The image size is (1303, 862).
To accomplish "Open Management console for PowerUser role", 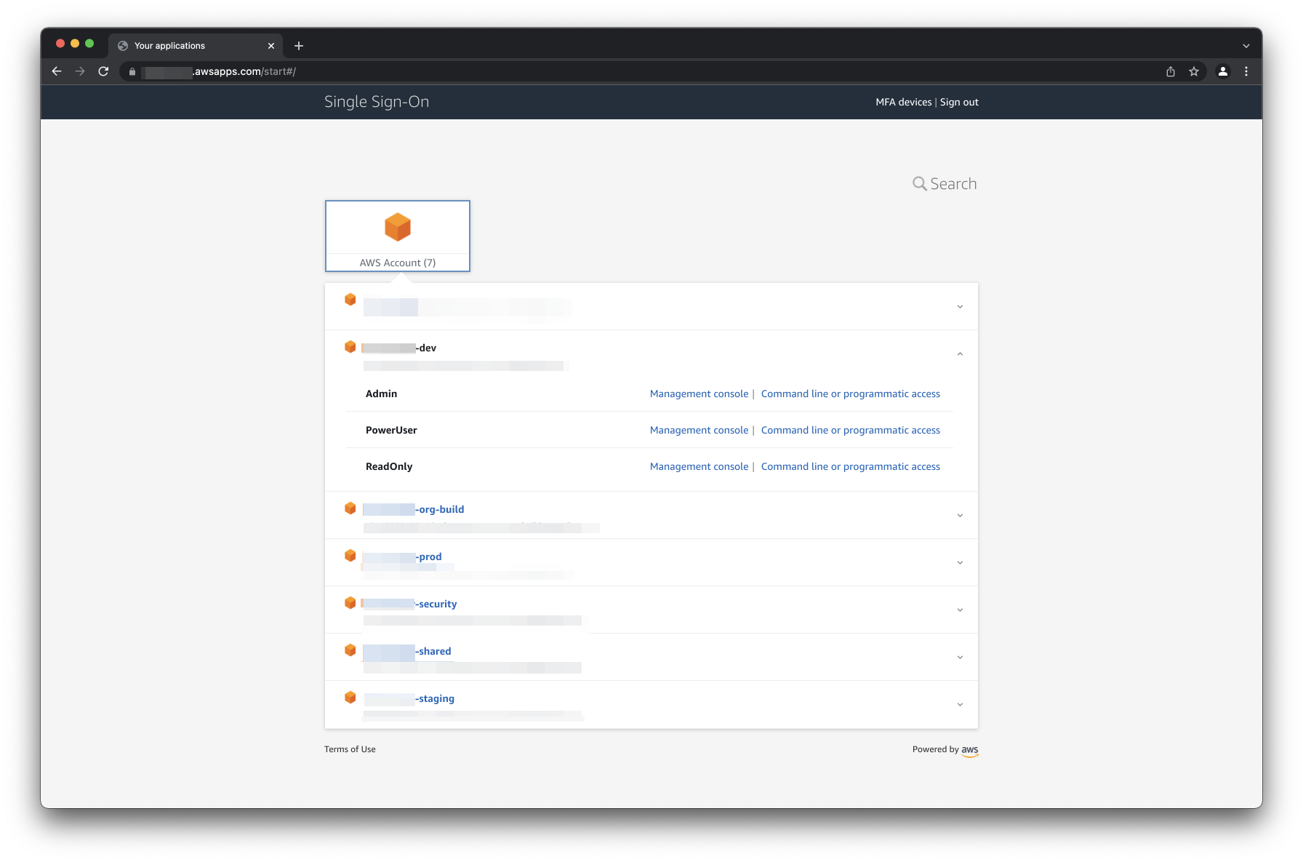I will click(699, 430).
